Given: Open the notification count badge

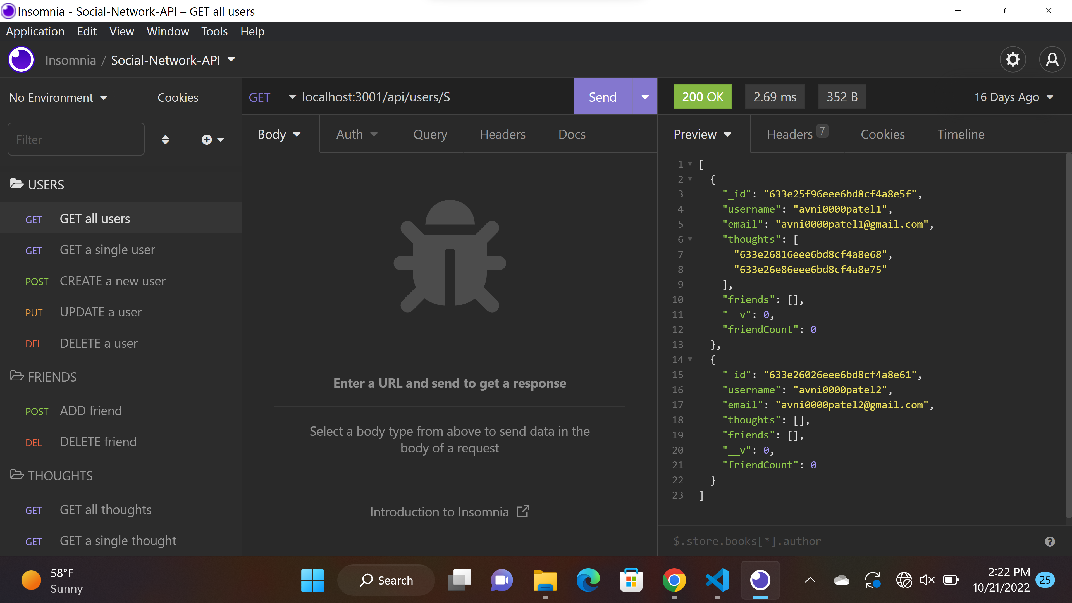Looking at the screenshot, I should click(x=1045, y=580).
